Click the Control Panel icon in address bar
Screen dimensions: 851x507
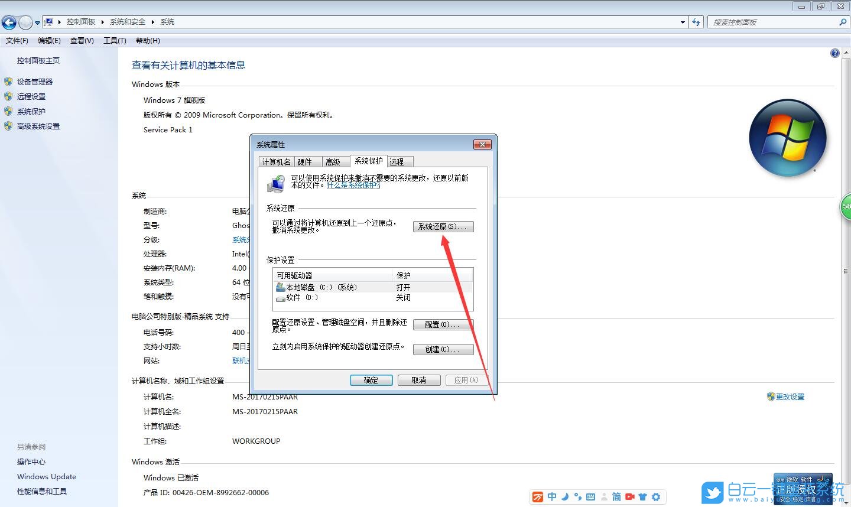[x=49, y=22]
